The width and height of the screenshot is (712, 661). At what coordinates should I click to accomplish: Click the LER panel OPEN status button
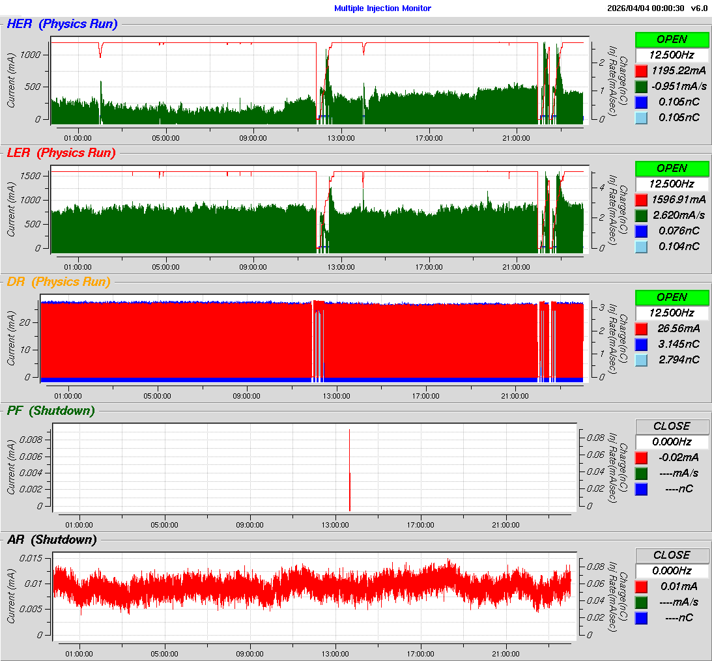[x=672, y=168]
